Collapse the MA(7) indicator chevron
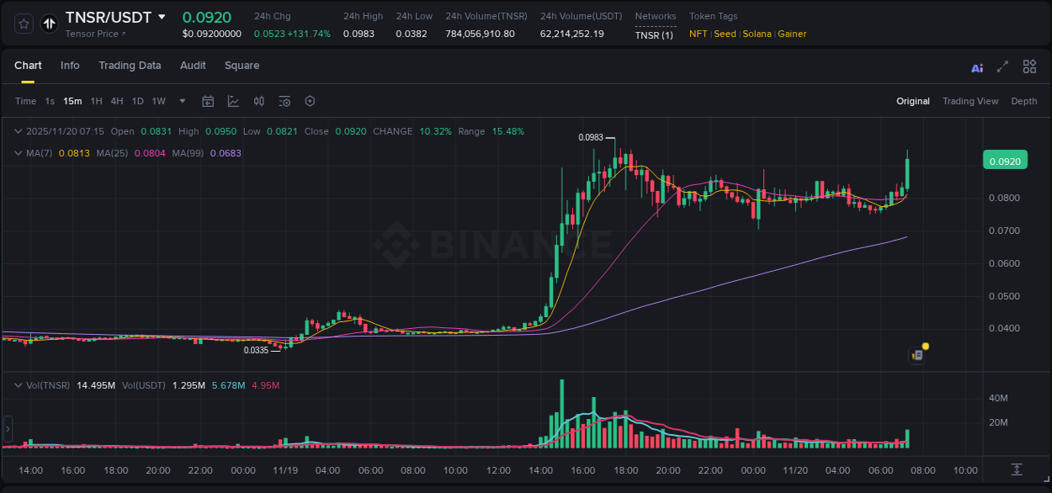 coord(18,153)
